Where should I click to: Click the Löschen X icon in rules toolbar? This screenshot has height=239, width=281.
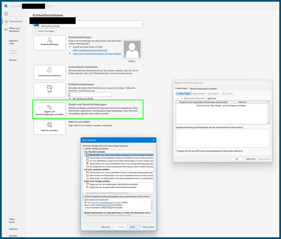coord(224,94)
